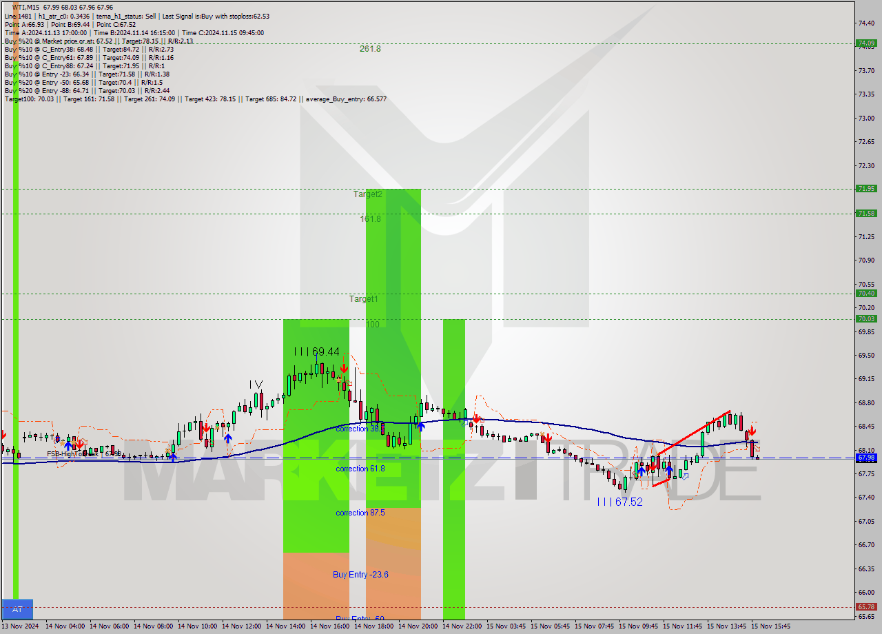Click the blue 67.98 current price tag

pos(866,458)
